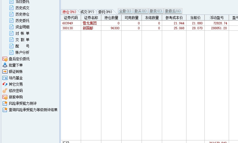Open 对帐单 in the sidebar

22,33
